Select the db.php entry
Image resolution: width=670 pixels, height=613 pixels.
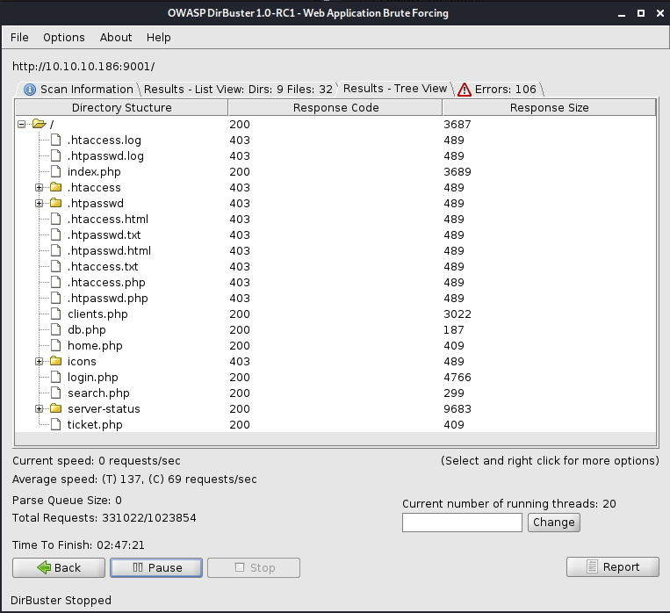point(86,330)
